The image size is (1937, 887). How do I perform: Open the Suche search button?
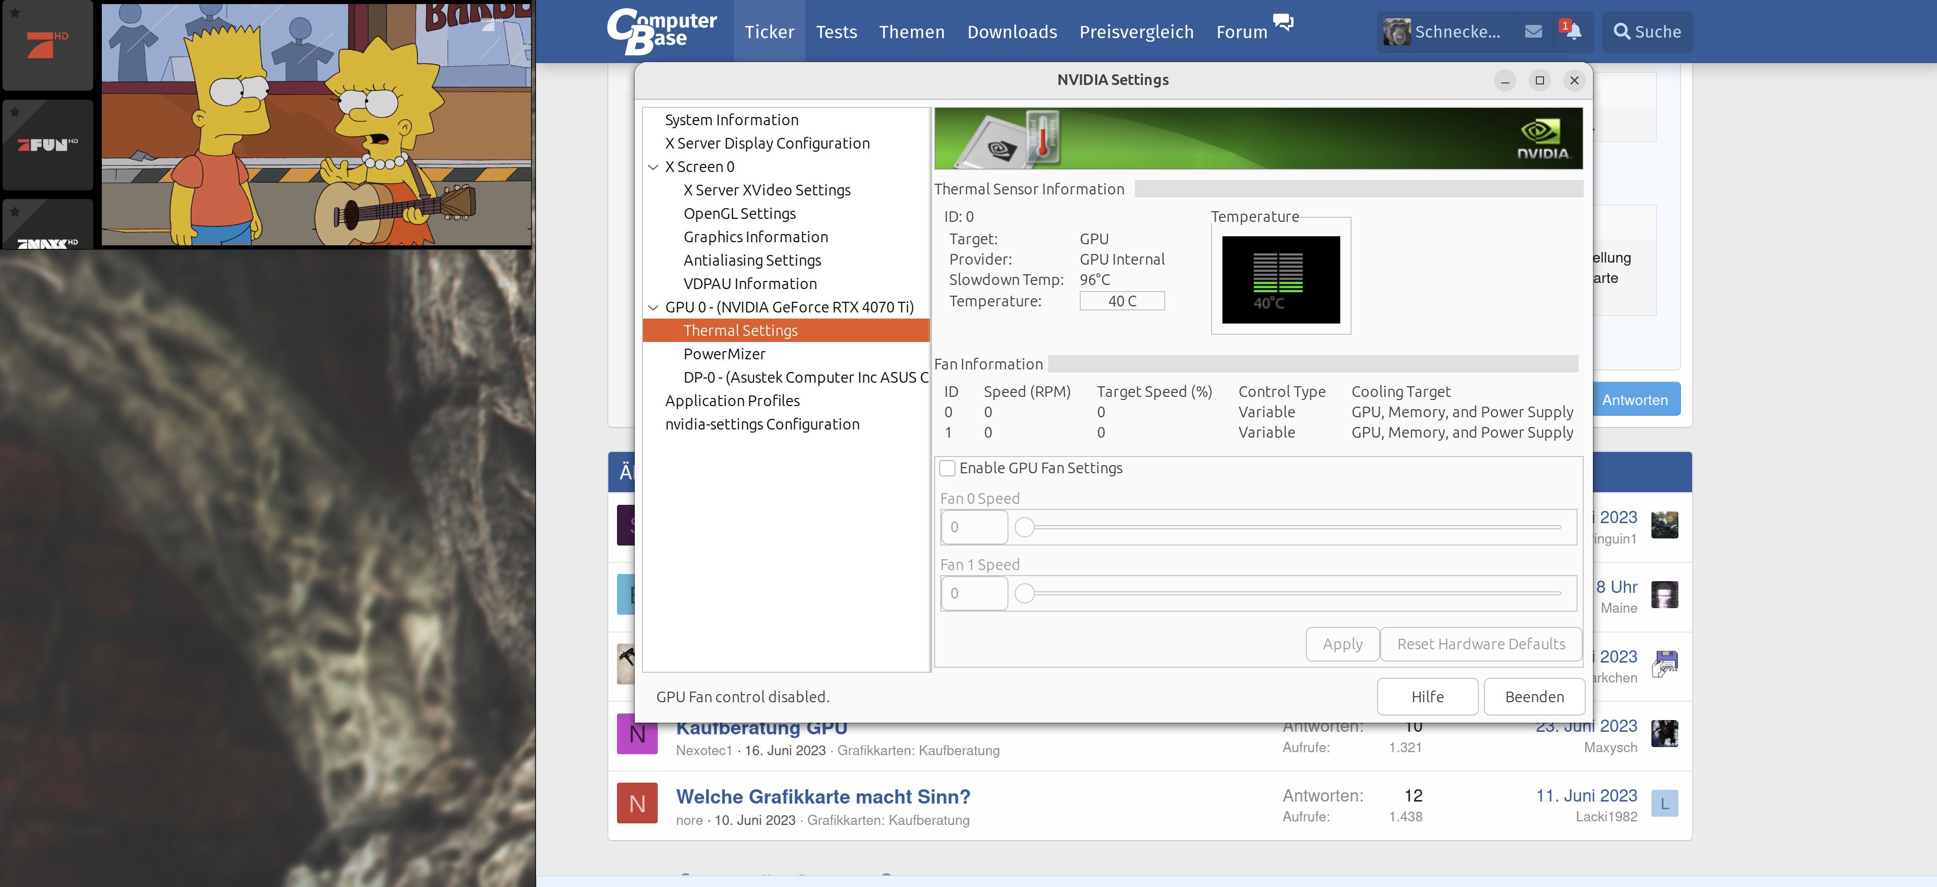1647,32
